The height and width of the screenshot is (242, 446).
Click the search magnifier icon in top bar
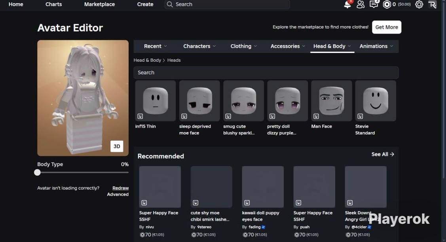170,4
